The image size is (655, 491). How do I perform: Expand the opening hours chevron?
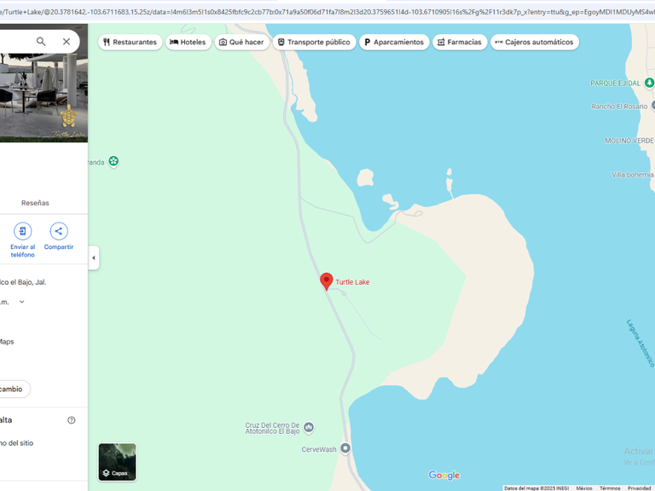pos(21,302)
